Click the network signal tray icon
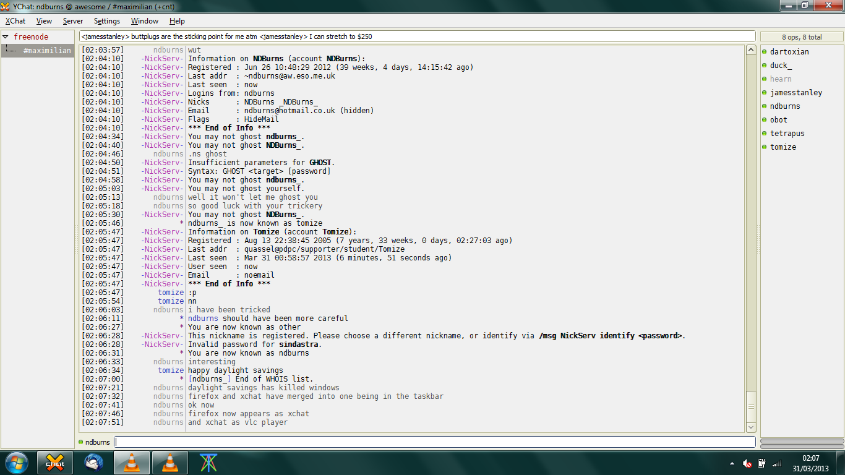 [x=776, y=463]
